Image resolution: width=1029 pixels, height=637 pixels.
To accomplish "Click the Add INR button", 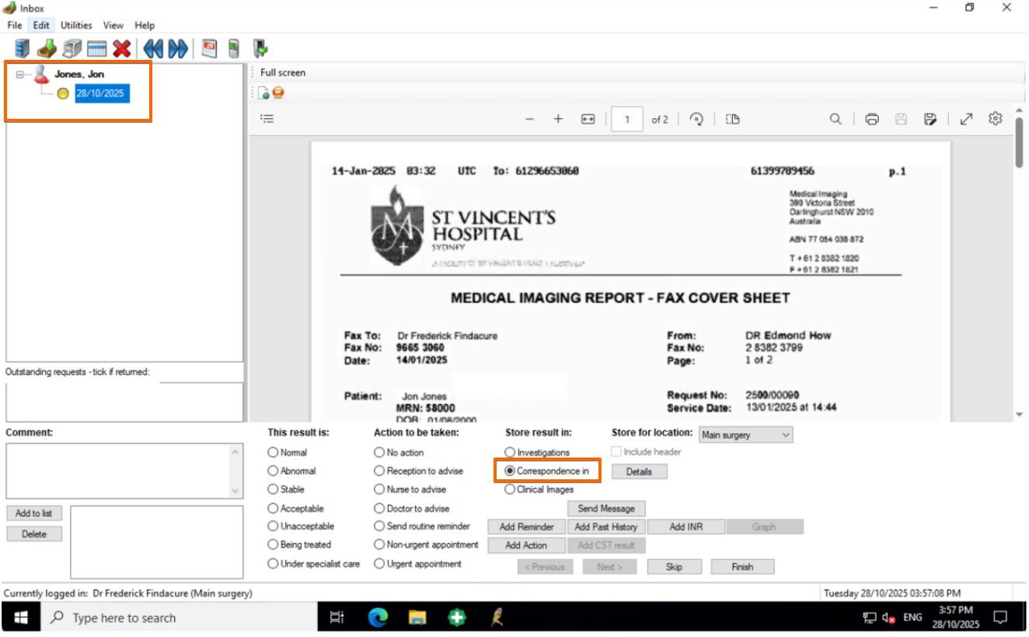I will pos(686,527).
